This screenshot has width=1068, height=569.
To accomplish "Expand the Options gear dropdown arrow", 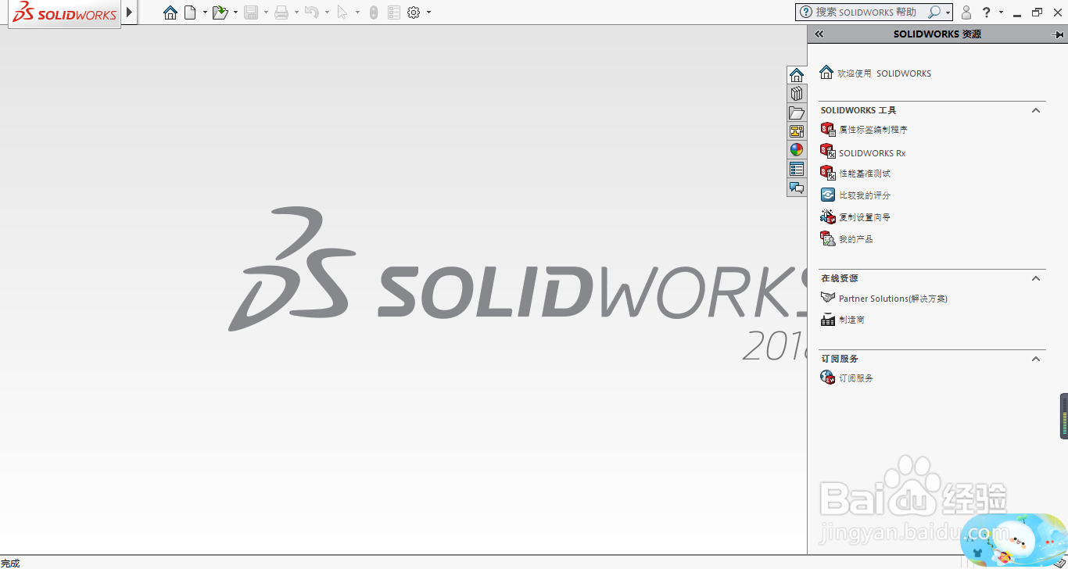I will (428, 13).
